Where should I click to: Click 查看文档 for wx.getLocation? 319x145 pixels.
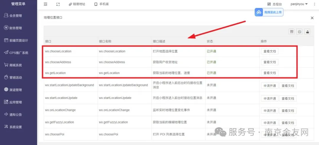tap(270, 73)
